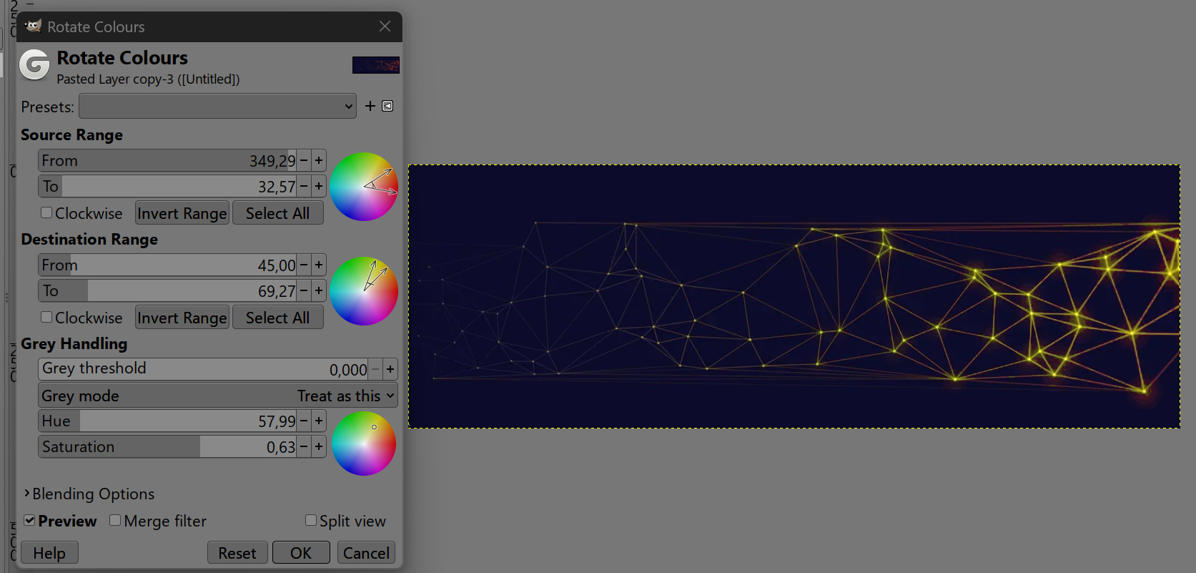This screenshot has height=573, width=1196.
Task: Save current settings as a named preset
Action: (370, 106)
